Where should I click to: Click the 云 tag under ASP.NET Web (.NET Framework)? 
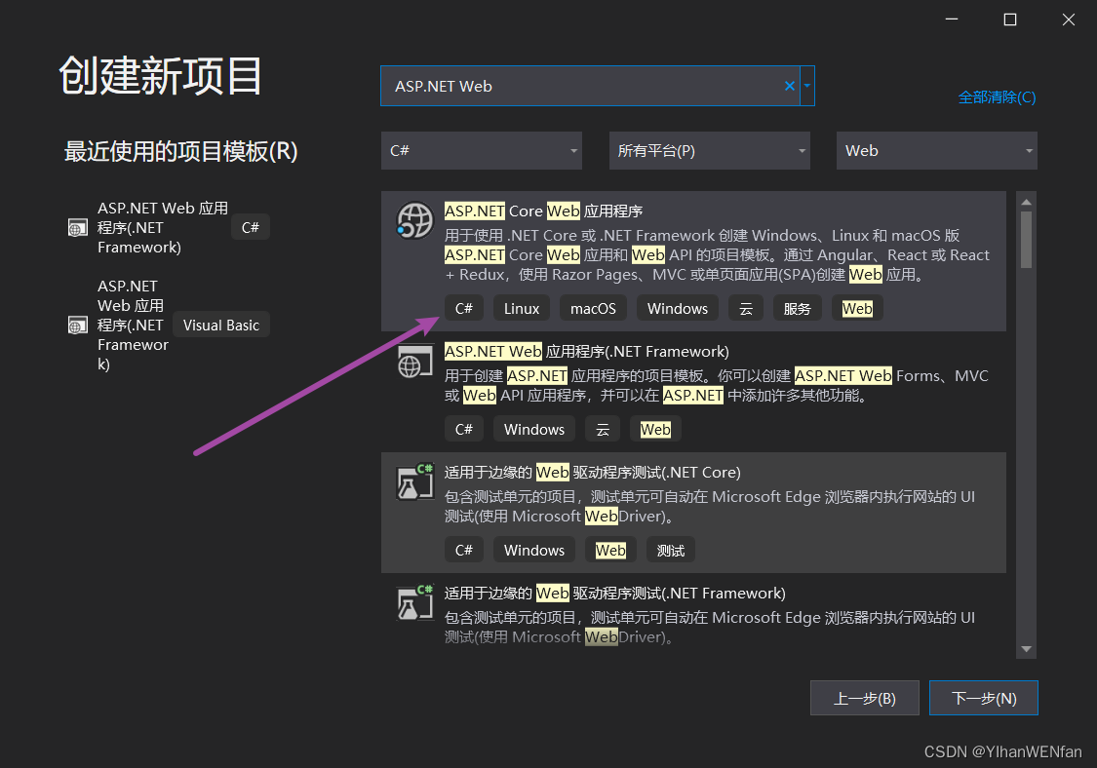603,430
